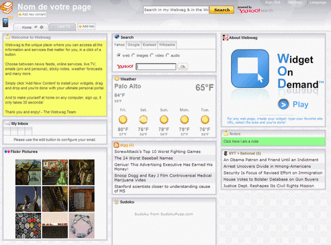Click the Sudoku widget icon
The image size is (331, 245).
(116, 202)
